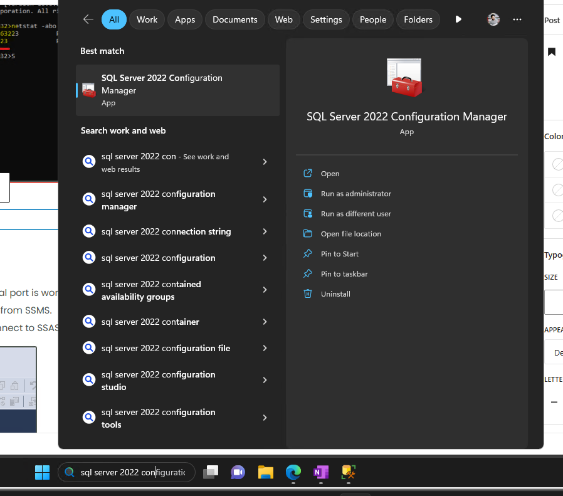Open Task View on the taskbar

point(211,472)
